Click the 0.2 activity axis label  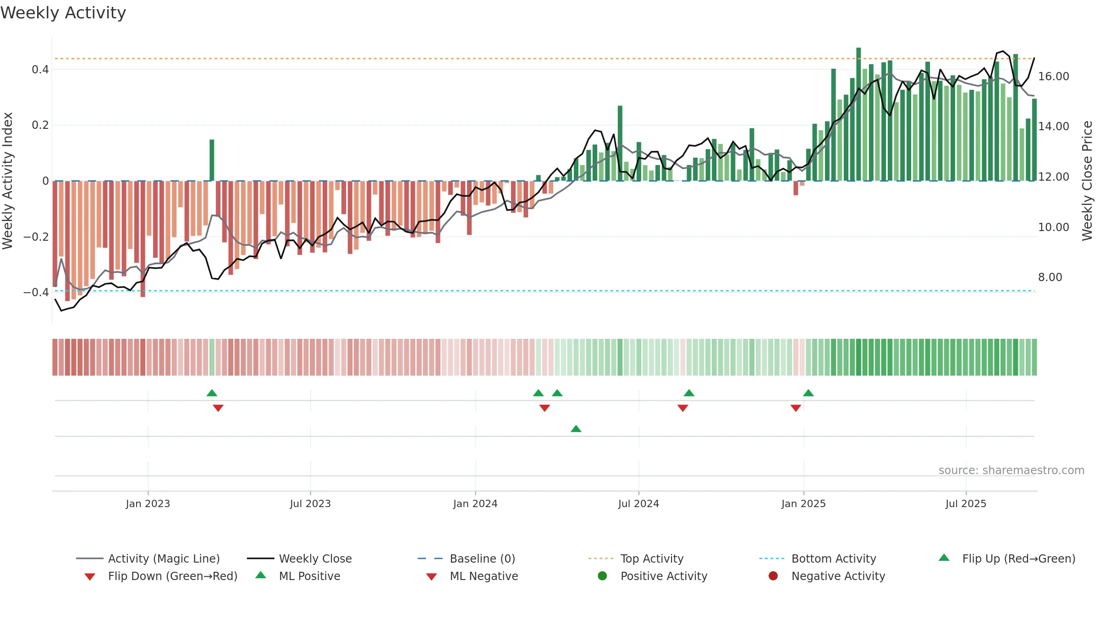[x=40, y=125]
